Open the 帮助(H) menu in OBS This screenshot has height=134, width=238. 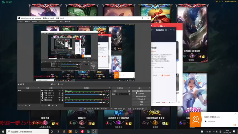pos(68,21)
